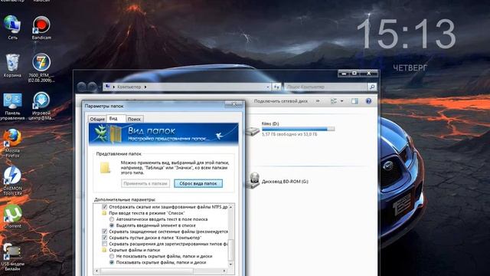Toggle Скрывать пустые диски в папке Компьютер
This screenshot has width=490, height=276.
point(105,238)
